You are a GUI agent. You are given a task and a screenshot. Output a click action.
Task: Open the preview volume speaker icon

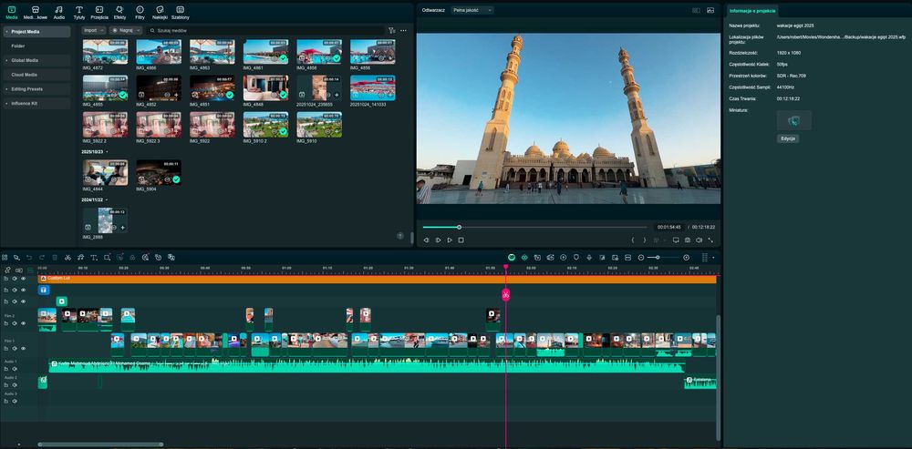[x=699, y=240]
